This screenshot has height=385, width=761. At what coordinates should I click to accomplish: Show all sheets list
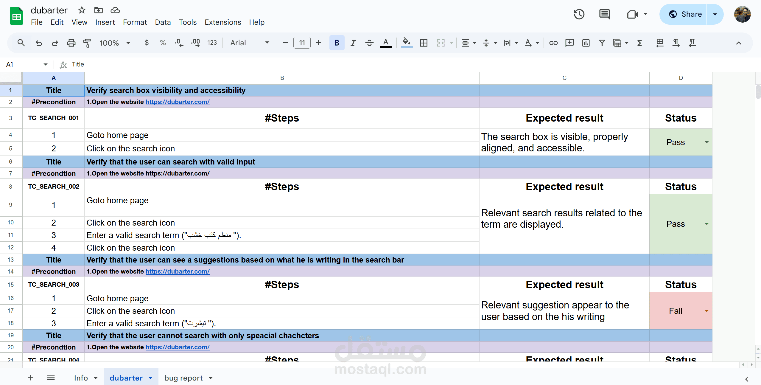[x=51, y=378]
